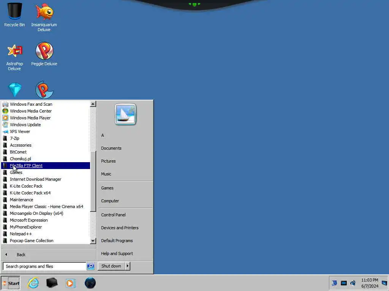389x291 pixels.
Task: Expand the 7-Zip folder
Action: [x=46, y=138]
